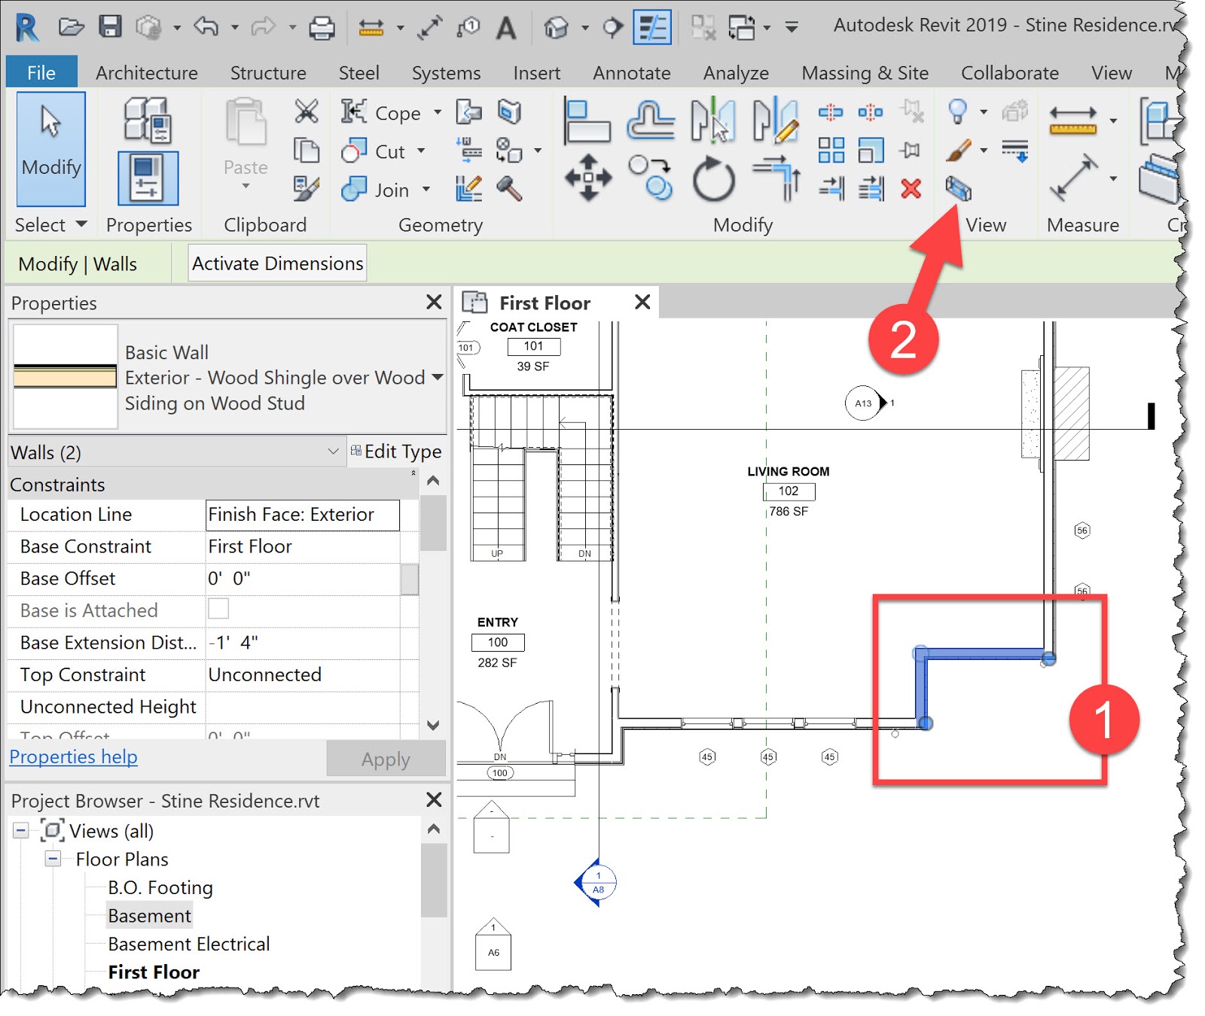Select the Copy tool icon in Modify panel
This screenshot has width=1205, height=1016.
pos(650,178)
